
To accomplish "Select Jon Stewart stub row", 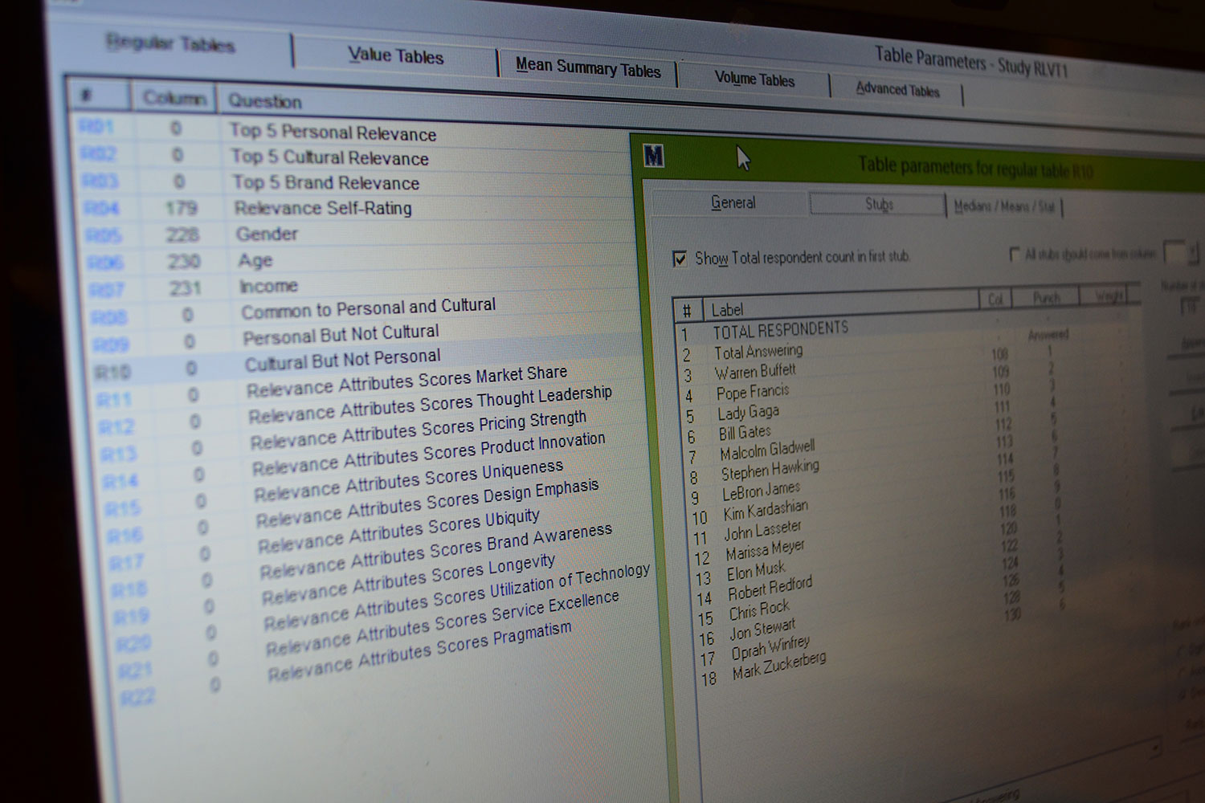I will tap(763, 630).
